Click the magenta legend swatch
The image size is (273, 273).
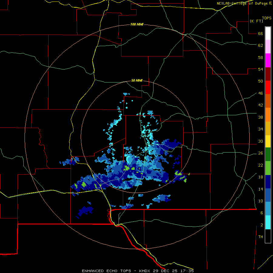point(268,60)
